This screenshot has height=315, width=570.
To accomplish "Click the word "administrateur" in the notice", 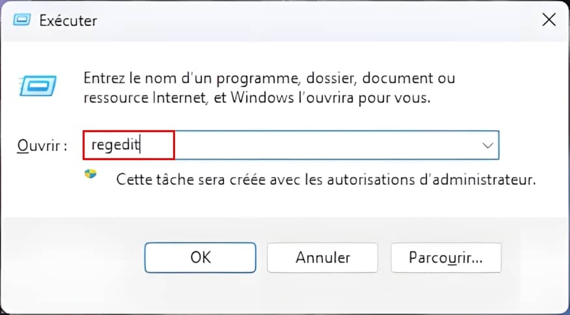I will pyautogui.click(x=482, y=179).
